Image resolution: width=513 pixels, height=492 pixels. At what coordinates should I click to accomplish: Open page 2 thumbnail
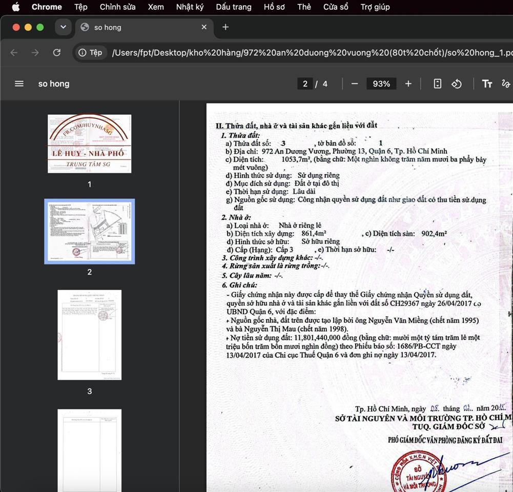click(89, 231)
